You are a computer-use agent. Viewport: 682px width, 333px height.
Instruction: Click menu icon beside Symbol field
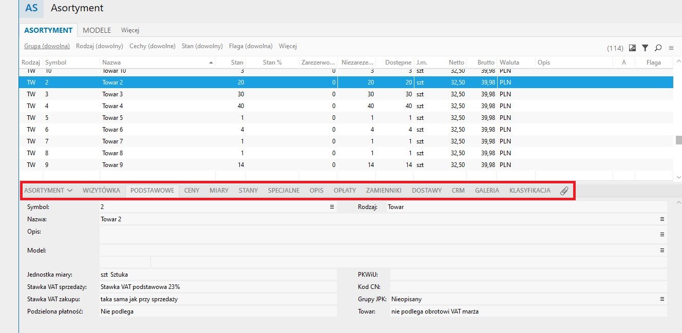[332, 207]
